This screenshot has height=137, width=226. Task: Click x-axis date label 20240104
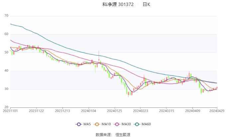click(x=88, y=111)
